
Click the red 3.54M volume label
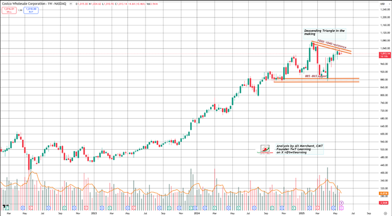click(x=384, y=203)
